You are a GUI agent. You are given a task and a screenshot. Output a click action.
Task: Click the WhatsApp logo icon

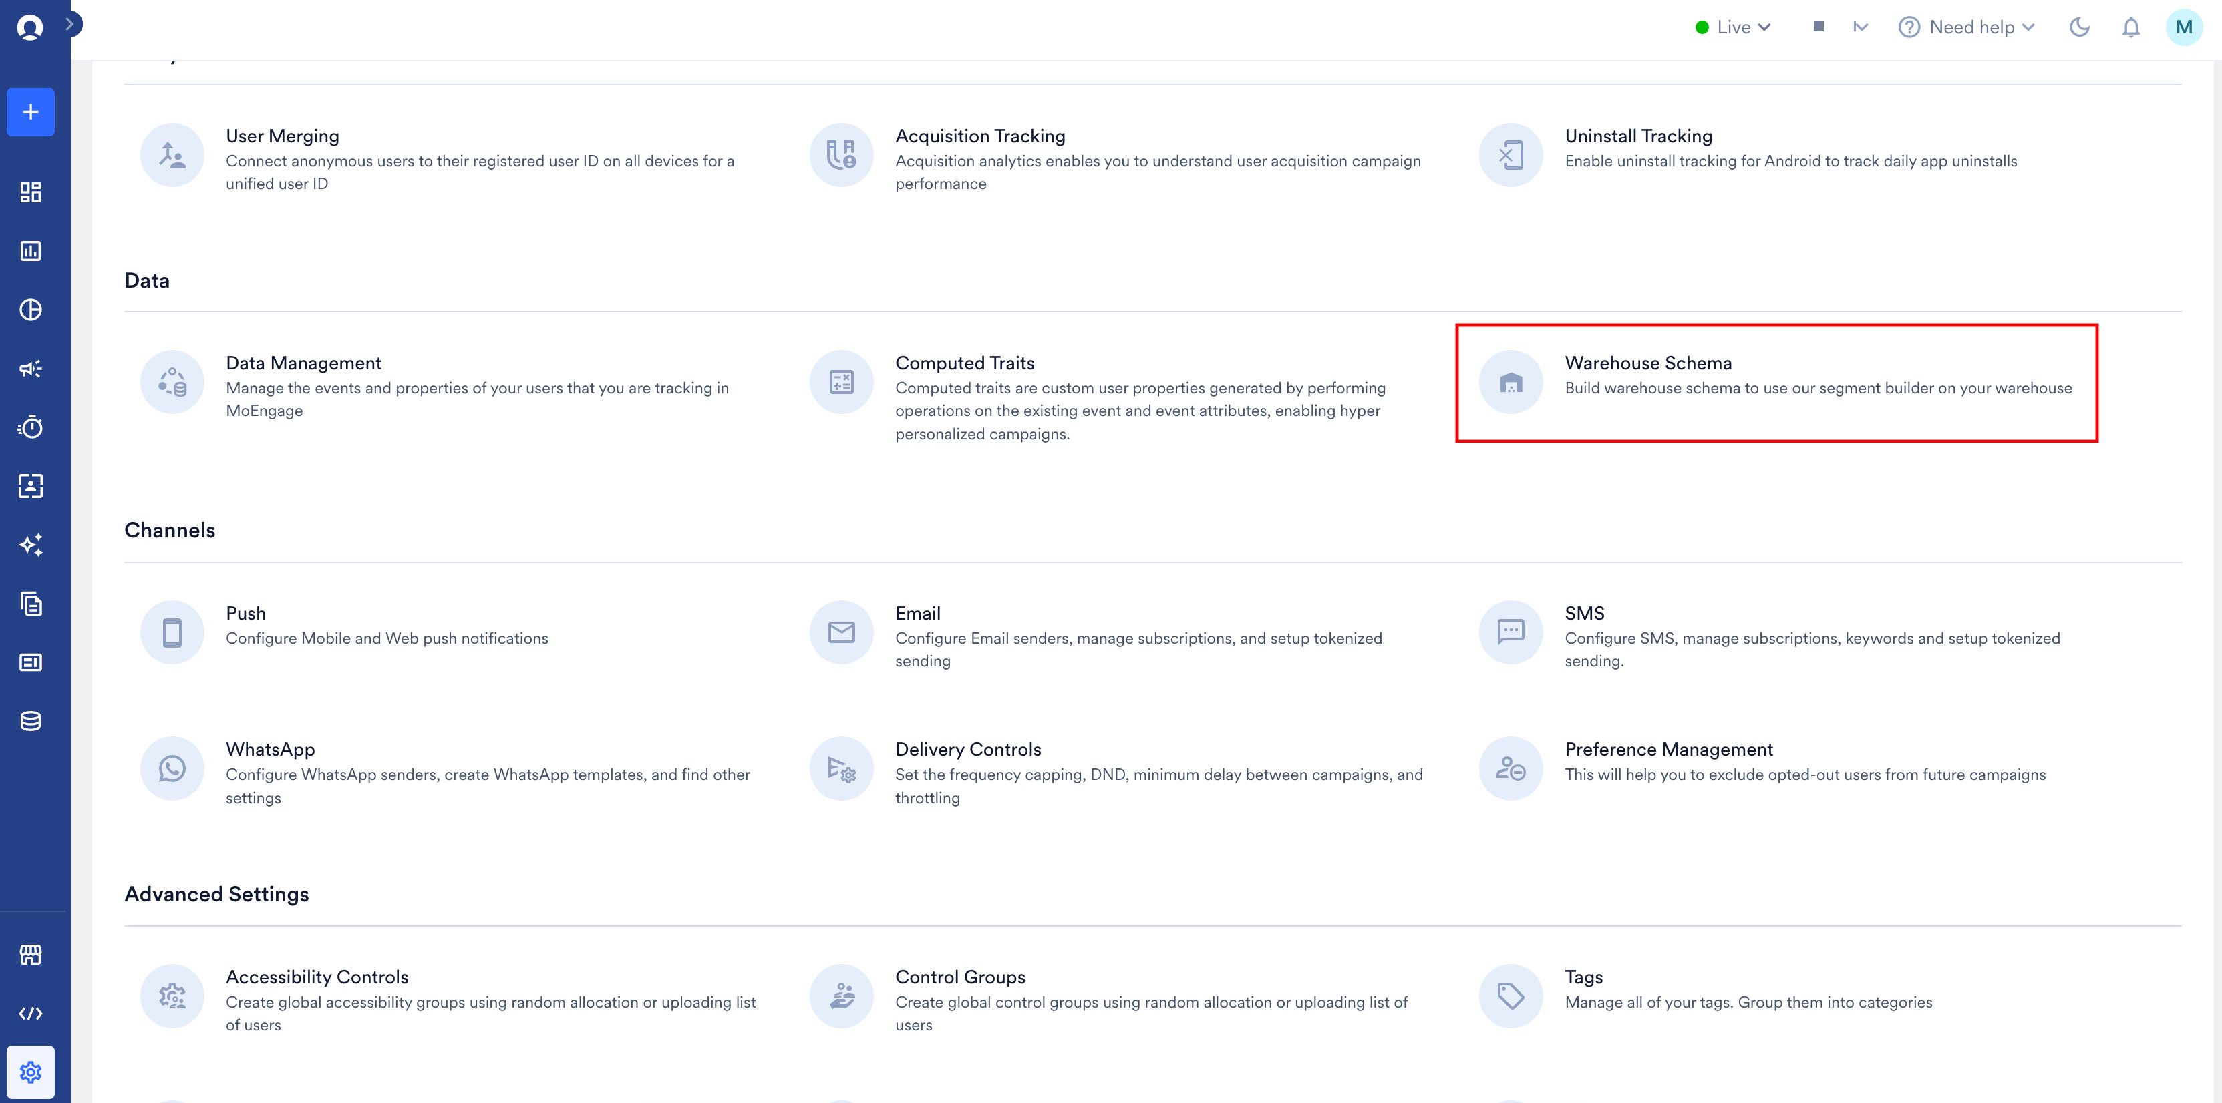tap(172, 768)
